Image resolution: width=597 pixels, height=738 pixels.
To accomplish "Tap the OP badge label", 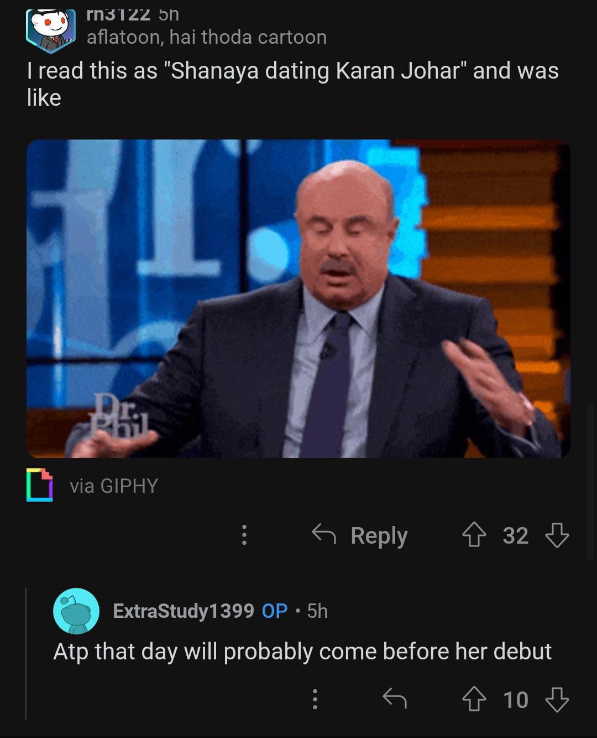I will (275, 611).
